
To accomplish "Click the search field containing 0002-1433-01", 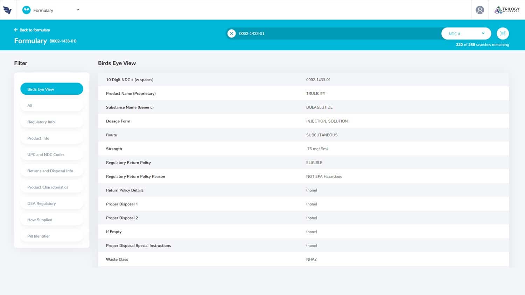I will point(334,34).
